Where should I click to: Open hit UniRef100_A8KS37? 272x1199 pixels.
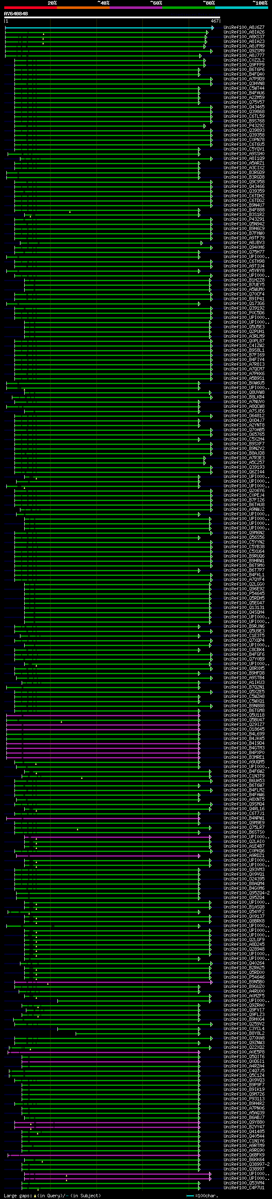244,37
